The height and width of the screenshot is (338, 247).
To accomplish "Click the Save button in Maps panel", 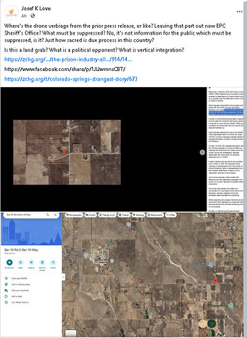I will pos(20,264).
